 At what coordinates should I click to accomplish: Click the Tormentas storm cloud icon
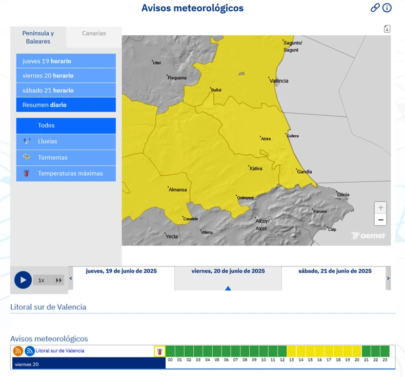coord(27,157)
